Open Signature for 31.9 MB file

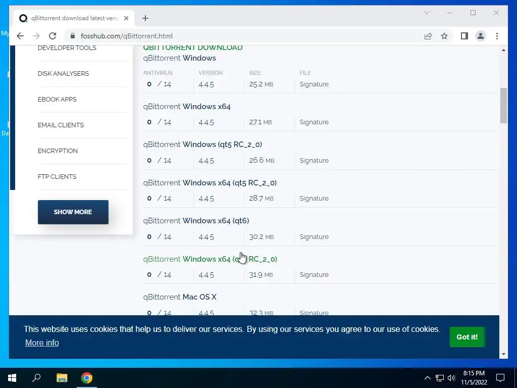pyautogui.click(x=314, y=274)
